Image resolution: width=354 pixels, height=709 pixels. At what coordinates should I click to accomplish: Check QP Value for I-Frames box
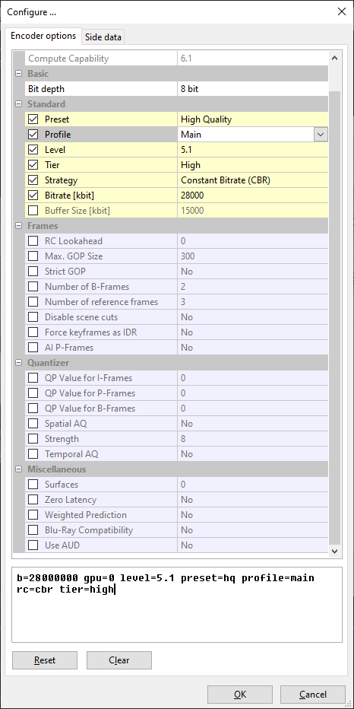click(x=33, y=378)
